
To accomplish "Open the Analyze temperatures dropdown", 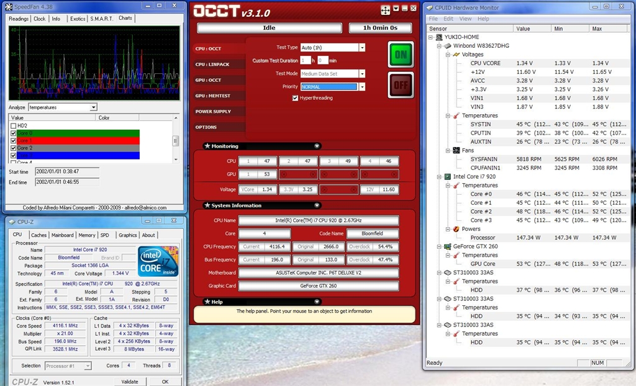I will (x=94, y=107).
